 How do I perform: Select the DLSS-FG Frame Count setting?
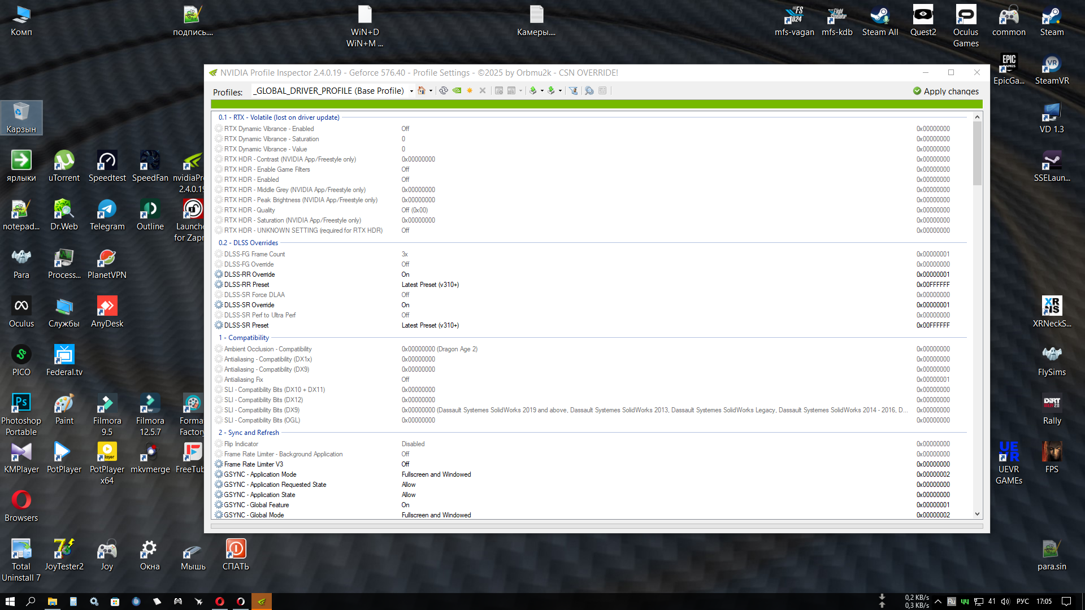[590, 254]
